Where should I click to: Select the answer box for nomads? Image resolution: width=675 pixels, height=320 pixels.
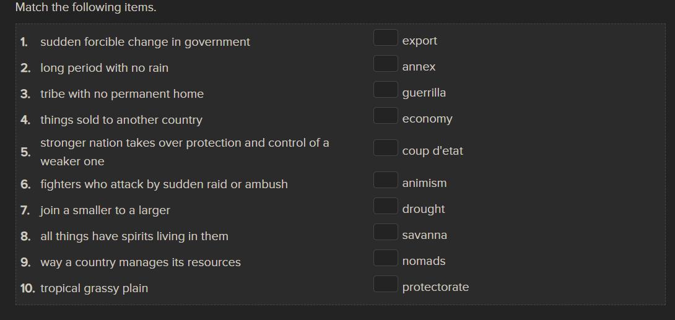(x=385, y=258)
